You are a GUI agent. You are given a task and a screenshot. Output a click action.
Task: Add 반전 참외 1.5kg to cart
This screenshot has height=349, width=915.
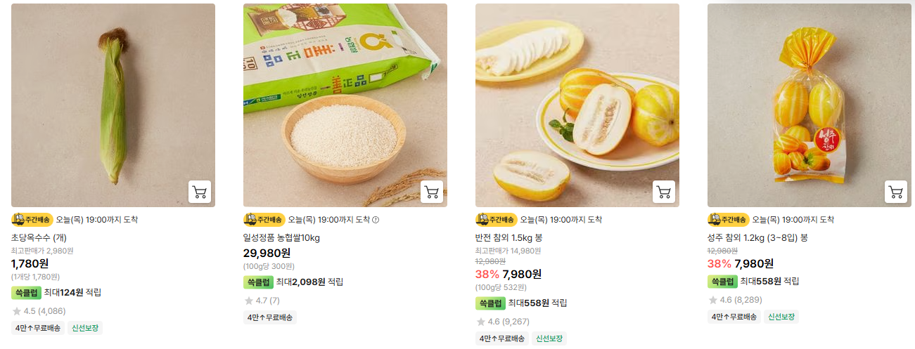tap(664, 192)
